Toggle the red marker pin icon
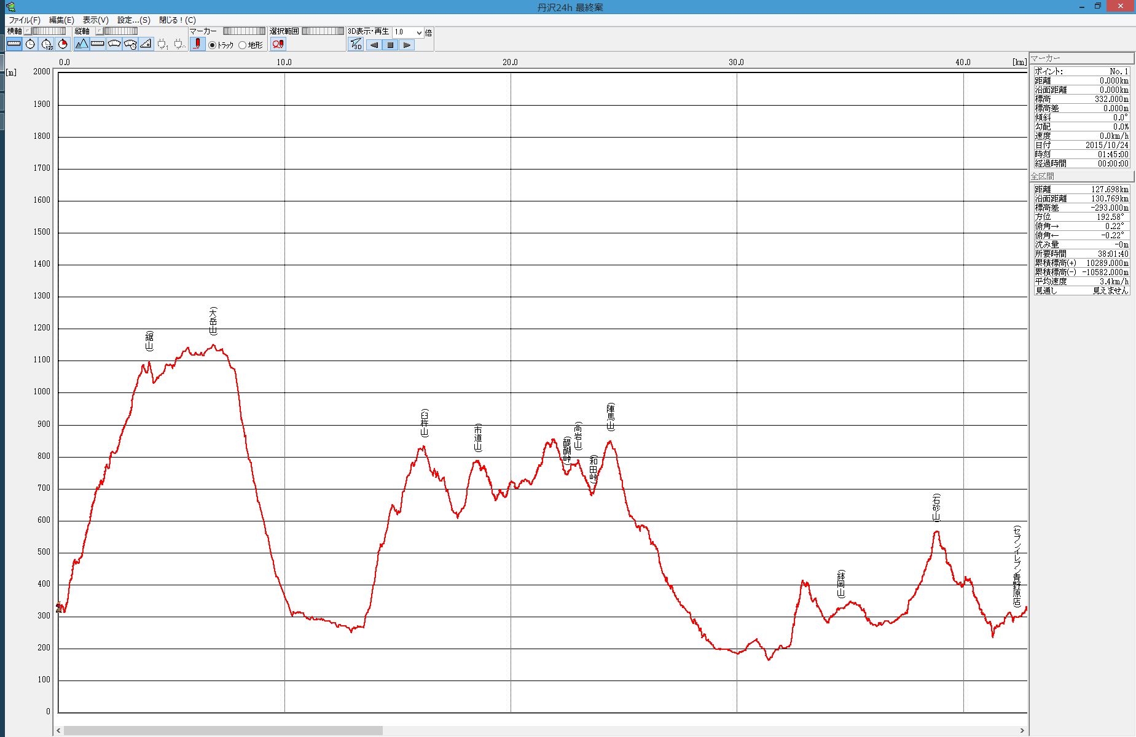This screenshot has width=1136, height=737. tap(197, 44)
